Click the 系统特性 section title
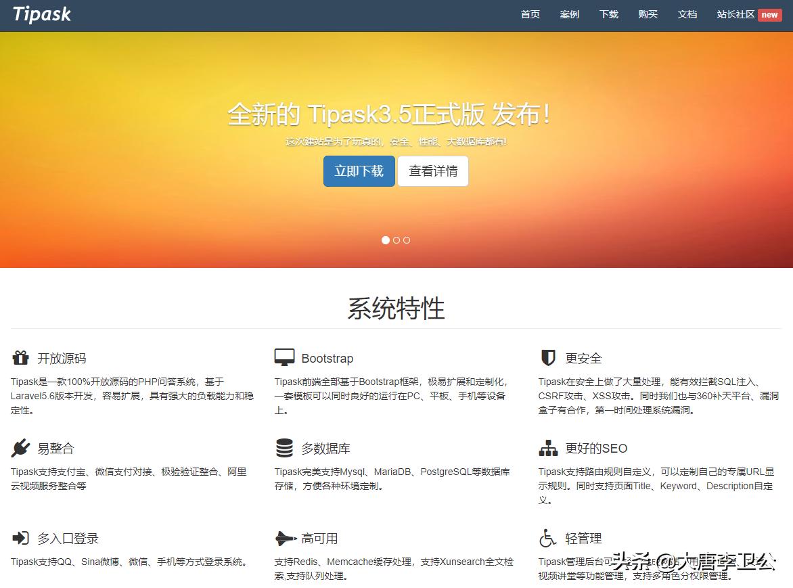 pos(396,308)
